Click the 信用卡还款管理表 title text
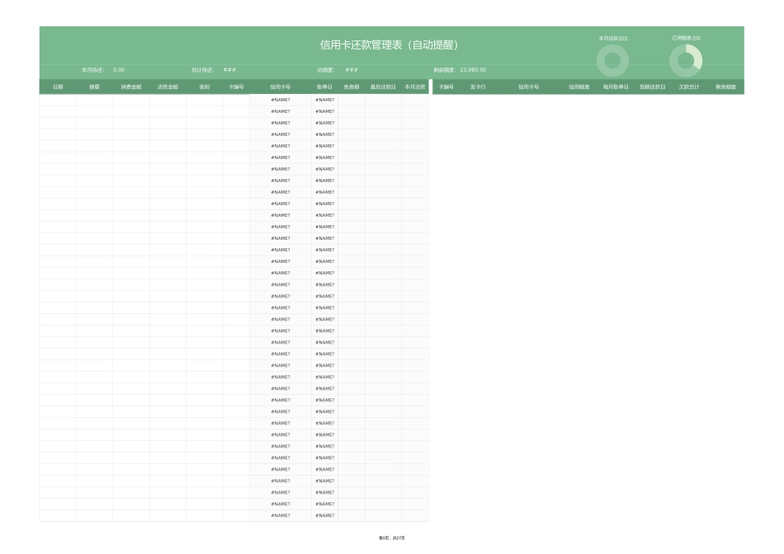The image size is (784, 554). click(x=389, y=45)
